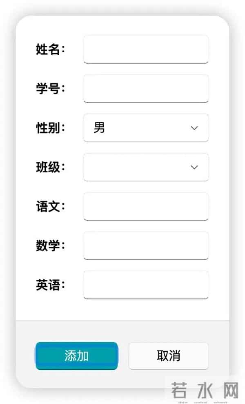Click the chevron arrow on the class selector
This screenshot has width=245, height=404.
[x=194, y=167]
